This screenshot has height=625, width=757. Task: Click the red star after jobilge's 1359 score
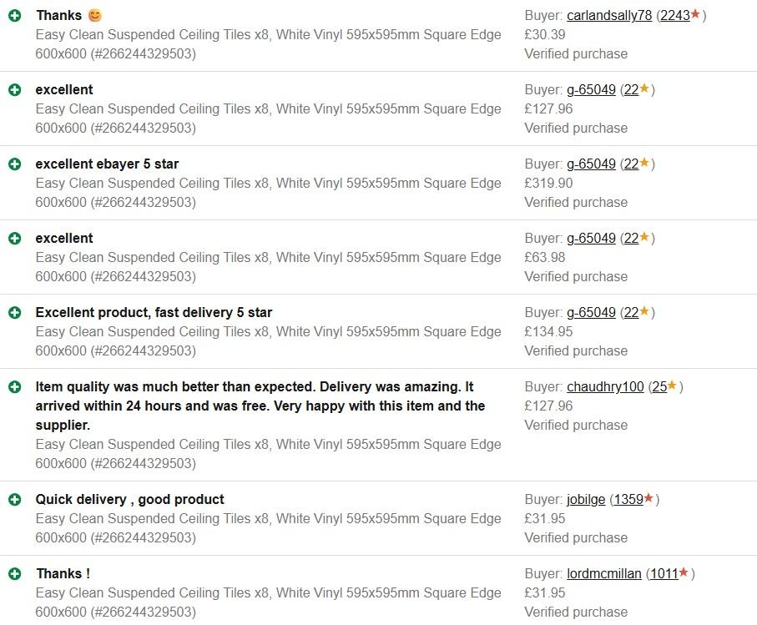click(648, 499)
